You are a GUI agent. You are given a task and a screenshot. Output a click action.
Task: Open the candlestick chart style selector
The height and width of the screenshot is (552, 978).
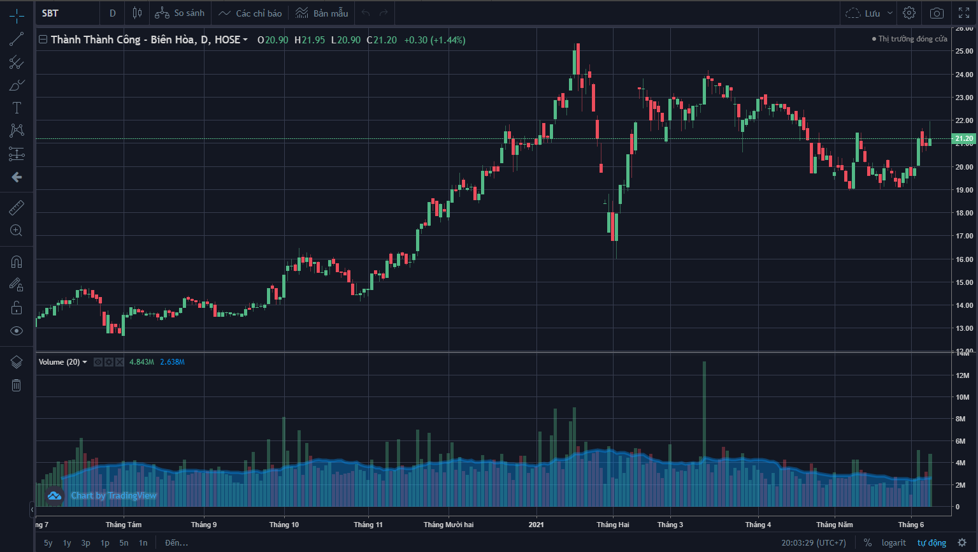pos(137,13)
